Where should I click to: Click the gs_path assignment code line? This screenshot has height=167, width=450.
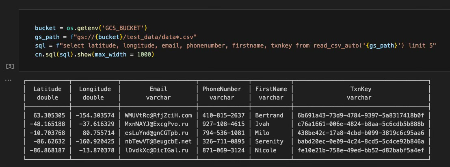(116, 37)
